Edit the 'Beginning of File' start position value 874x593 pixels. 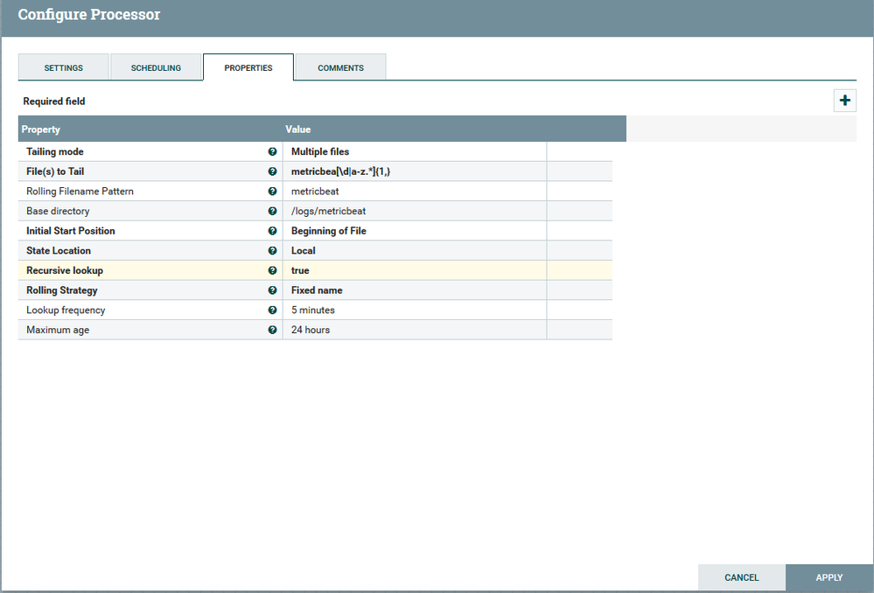pos(414,231)
